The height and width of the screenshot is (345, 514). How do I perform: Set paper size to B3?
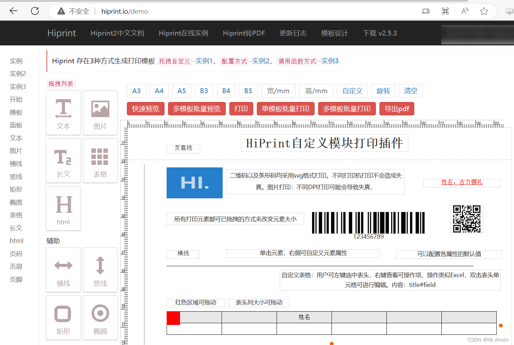tap(204, 91)
